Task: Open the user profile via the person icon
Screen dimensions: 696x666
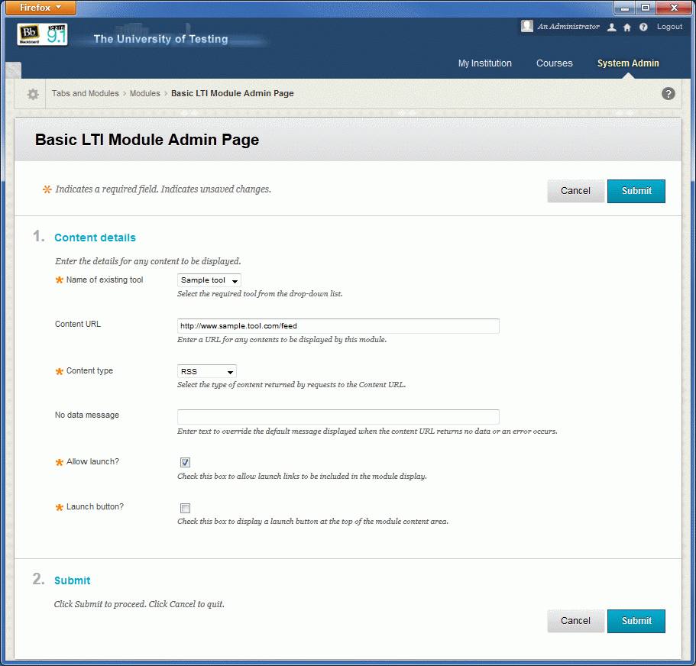Action: (x=611, y=27)
